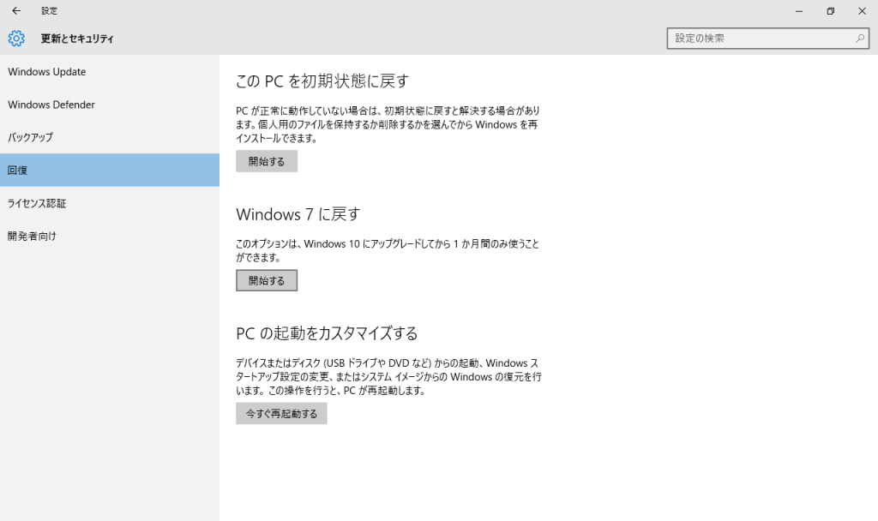878x521 pixels.
Task: Open the 開発者向け page
Action: click(x=110, y=236)
